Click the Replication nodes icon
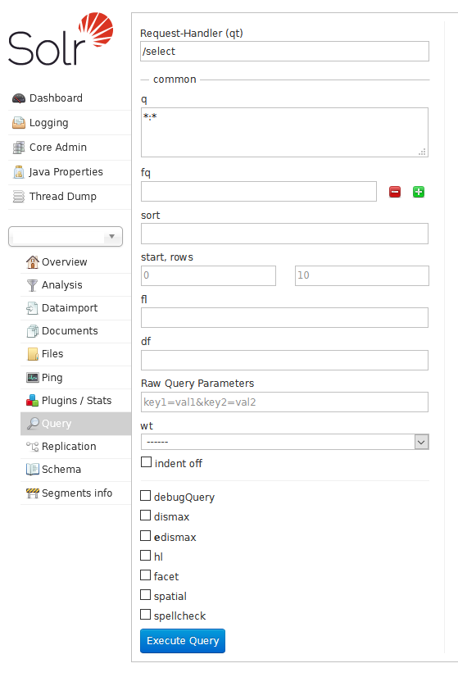 [x=33, y=447]
